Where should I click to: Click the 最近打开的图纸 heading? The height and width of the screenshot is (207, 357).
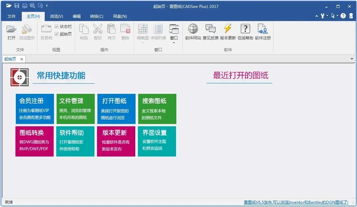(x=241, y=75)
